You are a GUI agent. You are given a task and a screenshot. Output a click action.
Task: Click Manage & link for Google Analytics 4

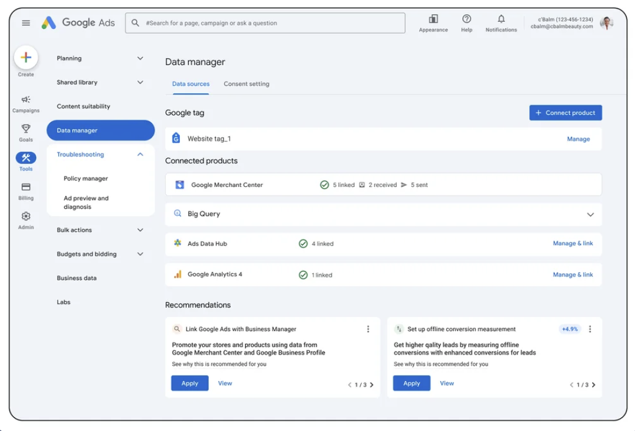click(573, 275)
